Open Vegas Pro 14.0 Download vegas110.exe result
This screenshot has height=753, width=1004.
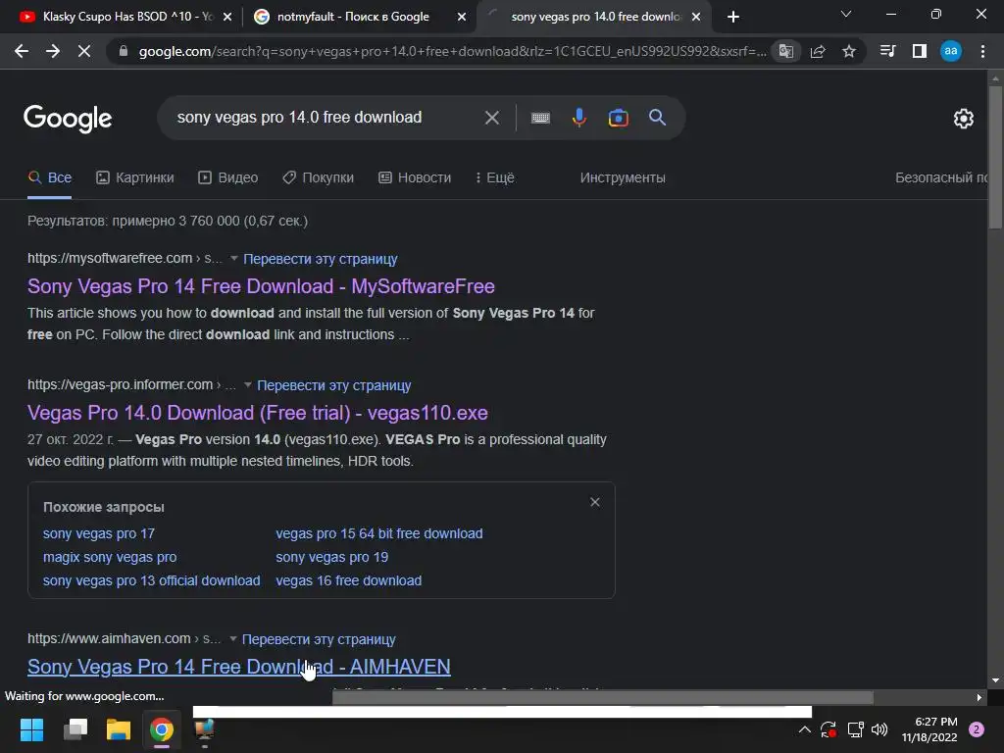(x=258, y=413)
